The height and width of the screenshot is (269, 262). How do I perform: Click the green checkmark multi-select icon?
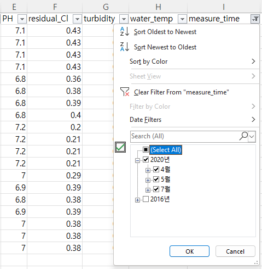(x=120, y=147)
